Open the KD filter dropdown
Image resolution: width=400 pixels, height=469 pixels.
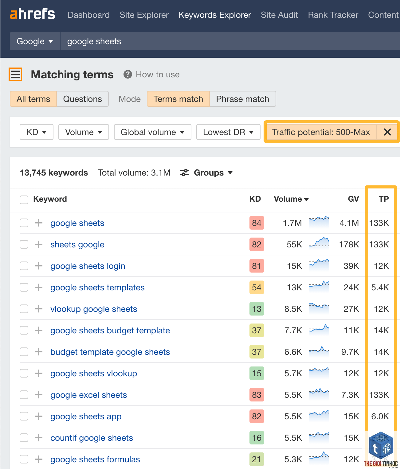click(x=37, y=132)
